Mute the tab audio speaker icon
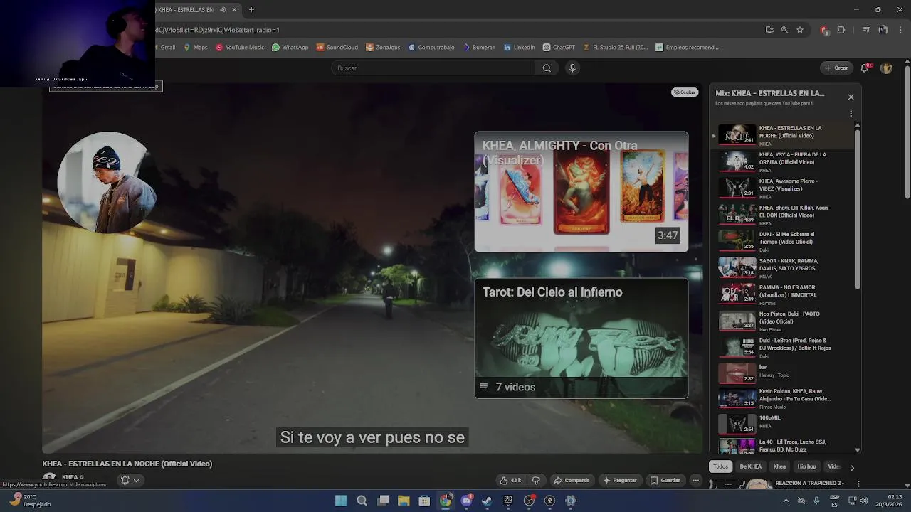Viewport: 911px width, 512px height. click(223, 10)
